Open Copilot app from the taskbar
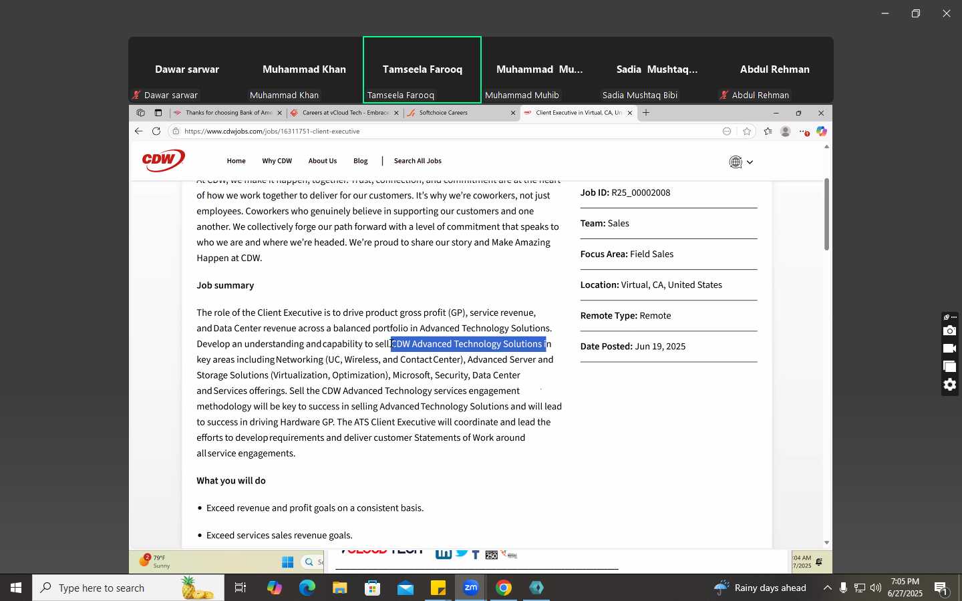This screenshot has height=601, width=962. [275, 588]
